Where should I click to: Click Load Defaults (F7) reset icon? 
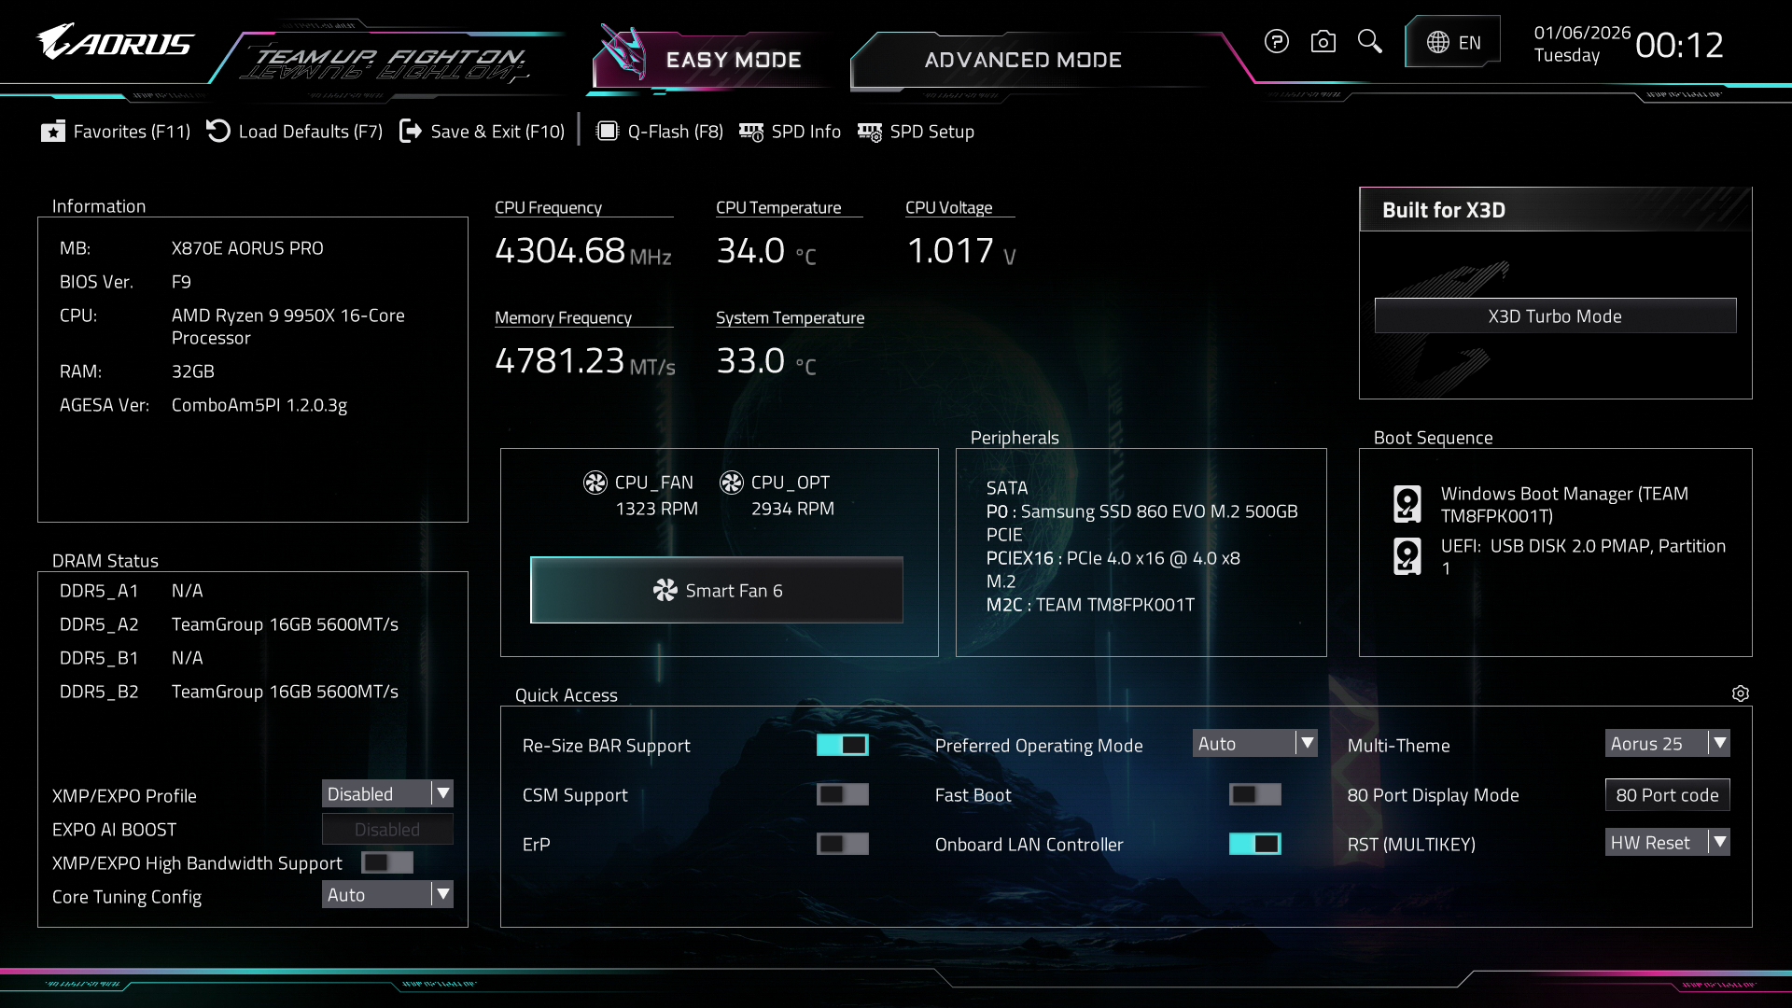pyautogui.click(x=218, y=132)
